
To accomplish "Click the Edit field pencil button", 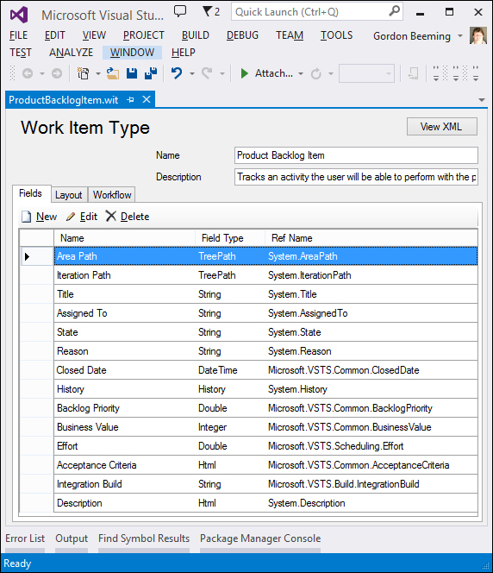I will 82,217.
